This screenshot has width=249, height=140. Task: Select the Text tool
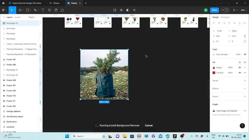(43, 10)
